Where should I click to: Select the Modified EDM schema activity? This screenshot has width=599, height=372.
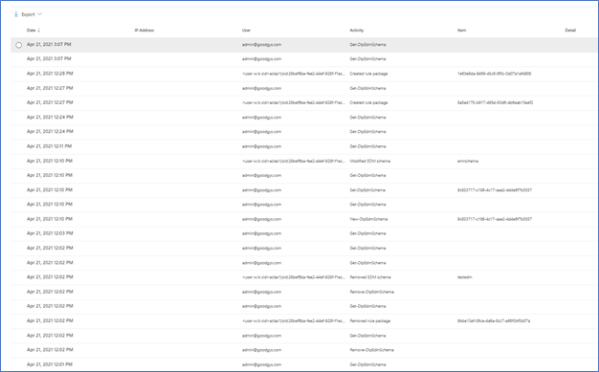(369, 161)
